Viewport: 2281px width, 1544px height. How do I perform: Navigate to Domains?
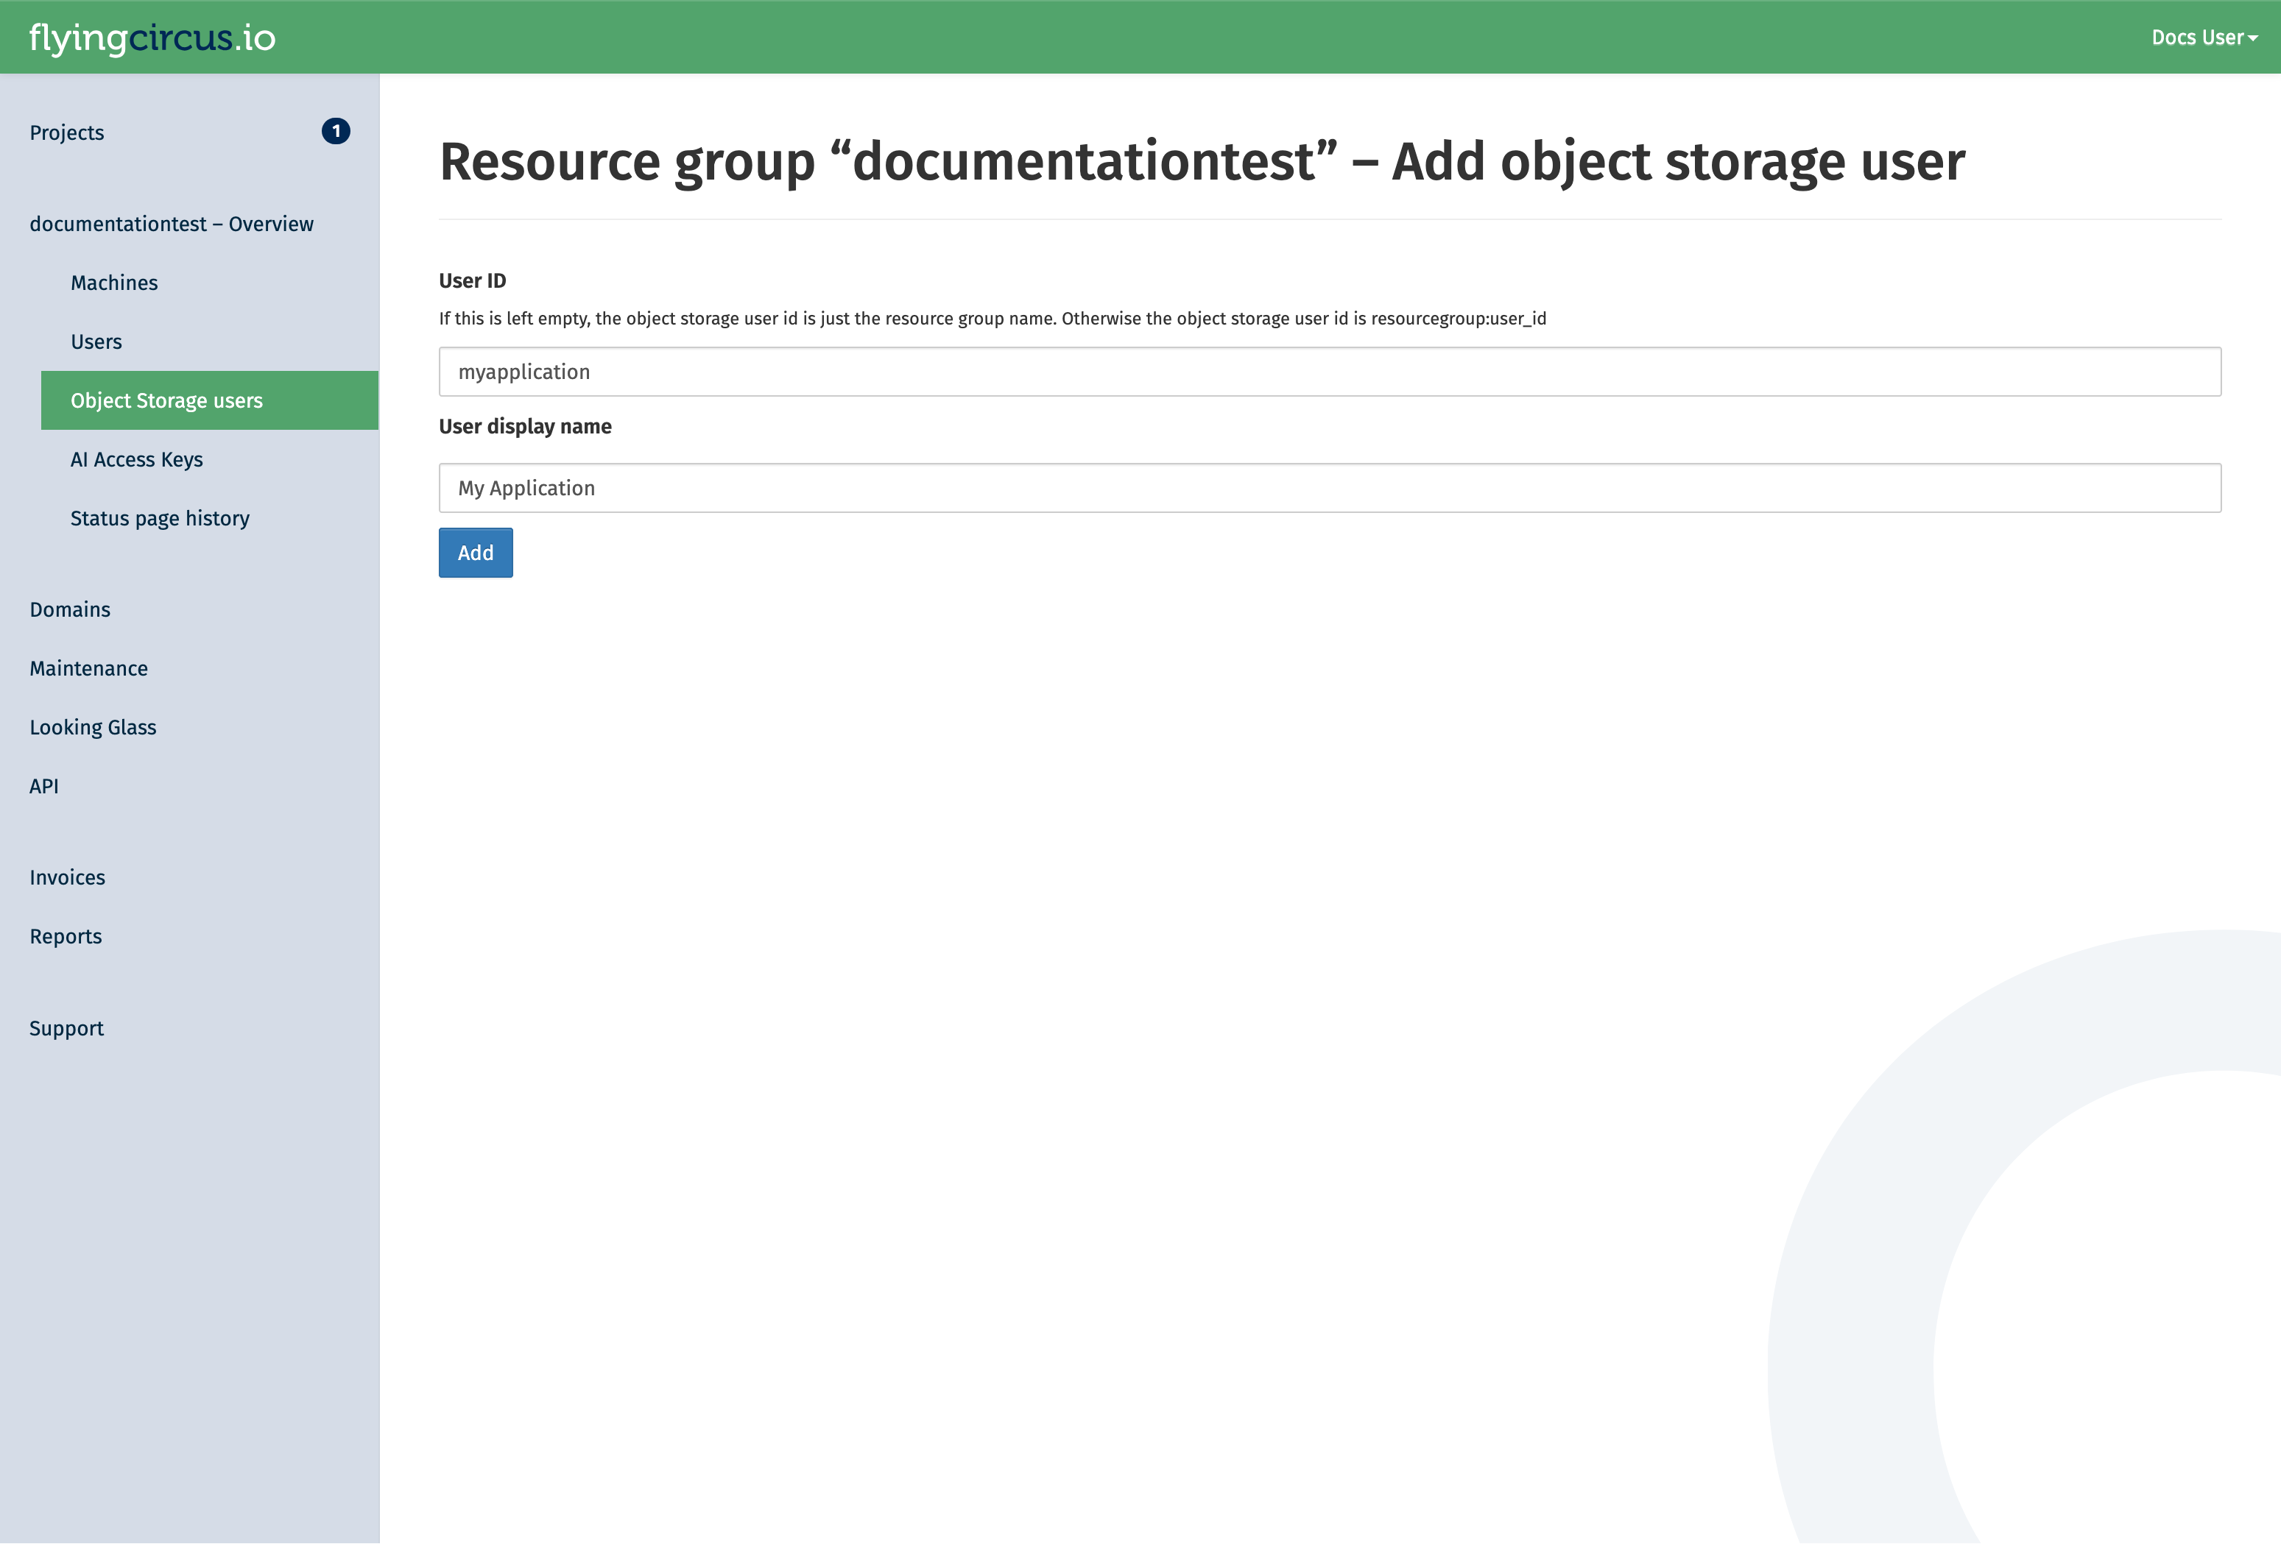pos(70,609)
